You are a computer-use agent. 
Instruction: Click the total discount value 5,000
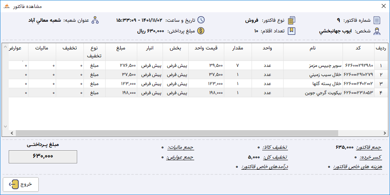click(254, 157)
